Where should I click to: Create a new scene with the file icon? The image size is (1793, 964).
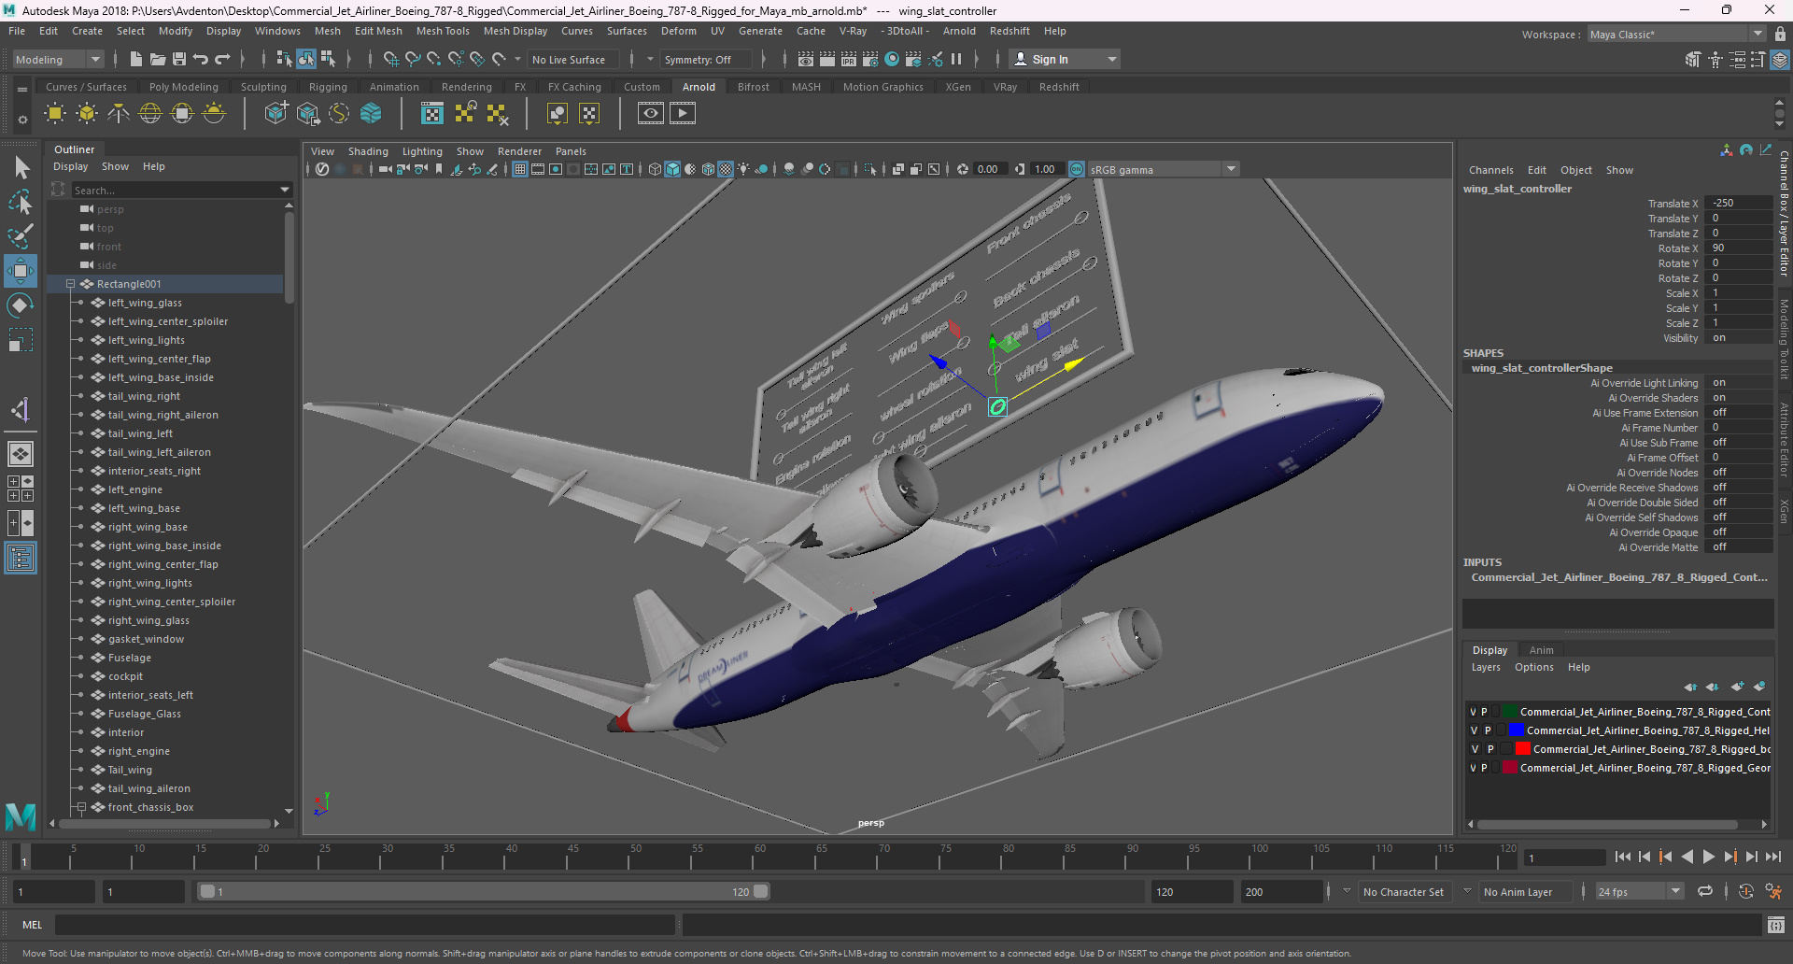point(136,59)
